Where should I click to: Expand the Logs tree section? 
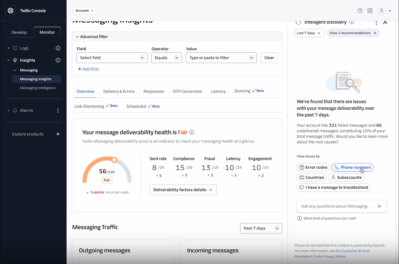8,48
